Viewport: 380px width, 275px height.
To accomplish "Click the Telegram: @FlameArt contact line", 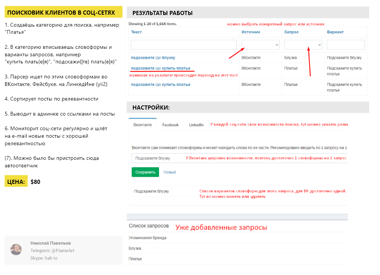I will pos(52,251).
